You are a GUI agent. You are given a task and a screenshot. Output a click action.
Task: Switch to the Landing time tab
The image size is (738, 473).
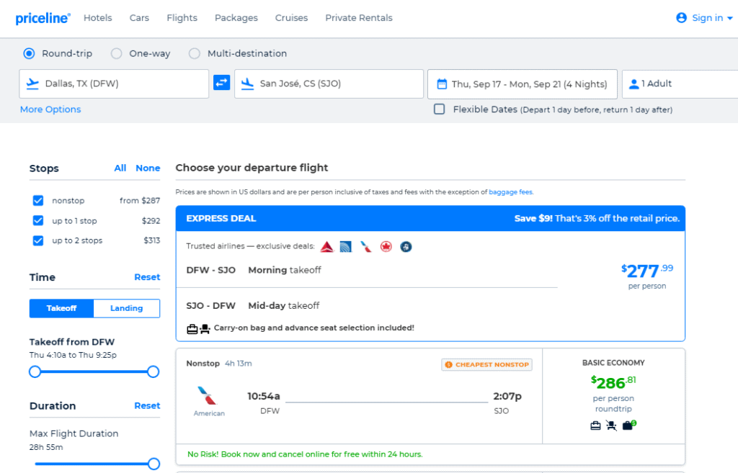pyautogui.click(x=126, y=308)
